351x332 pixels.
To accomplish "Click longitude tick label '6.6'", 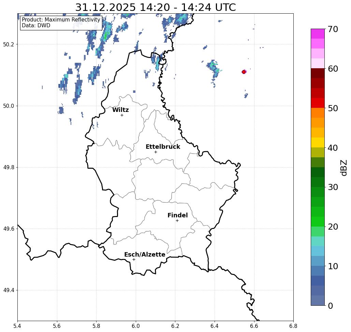I will pos(254,326).
